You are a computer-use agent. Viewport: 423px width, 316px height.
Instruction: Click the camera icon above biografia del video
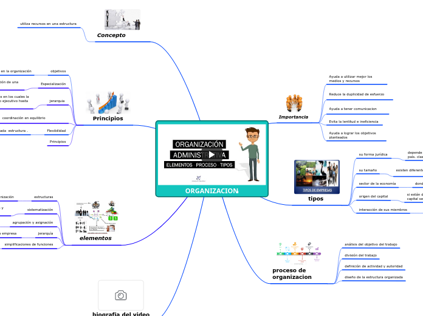[120, 295]
